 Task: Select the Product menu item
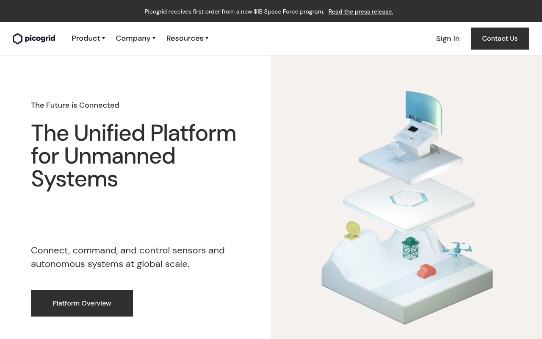click(x=85, y=38)
